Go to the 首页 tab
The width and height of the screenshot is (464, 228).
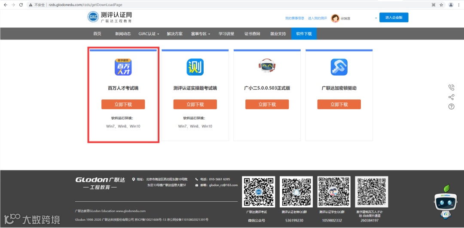[97, 34]
